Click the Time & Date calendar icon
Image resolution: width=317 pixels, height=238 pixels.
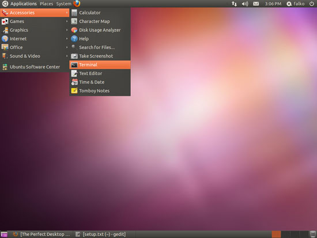74,82
